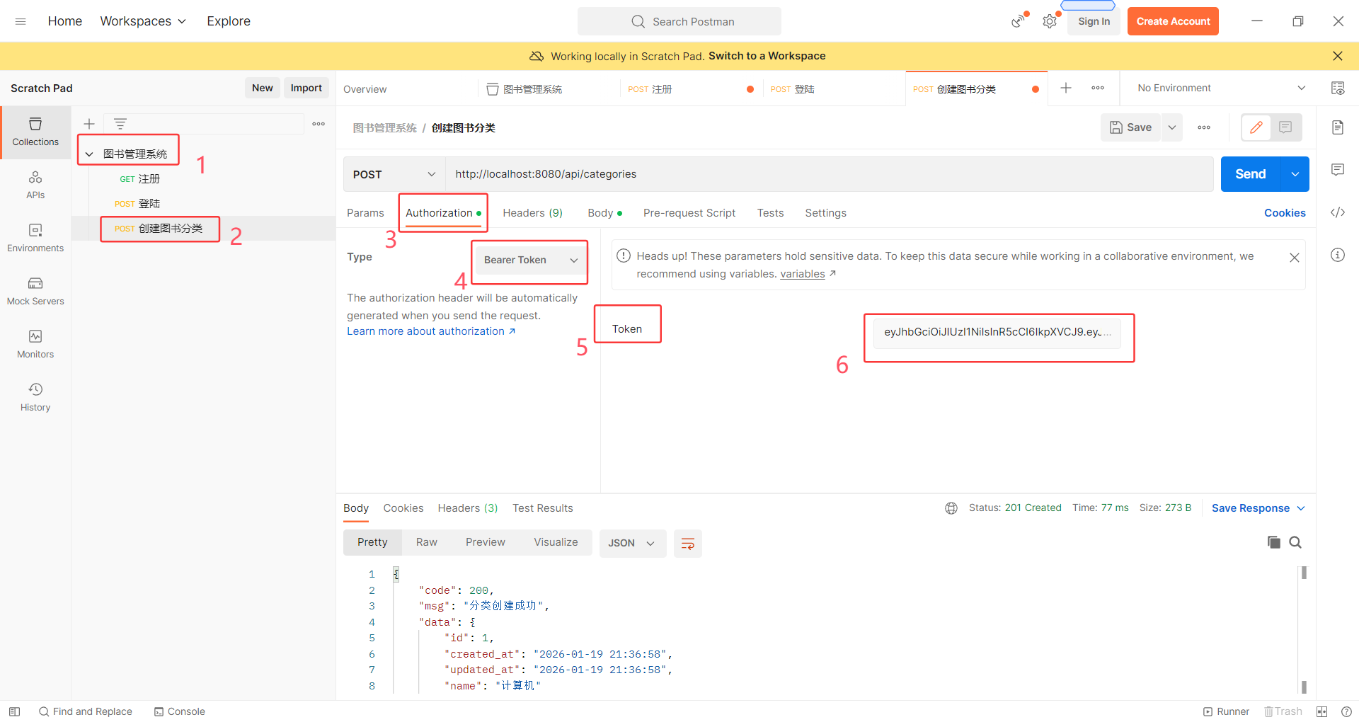The height and width of the screenshot is (722, 1359).
Task: Open the help icon in the status bar
Action: (x=1346, y=711)
